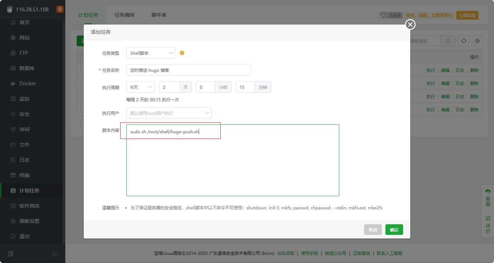Click 退出 to log out

coord(24,236)
